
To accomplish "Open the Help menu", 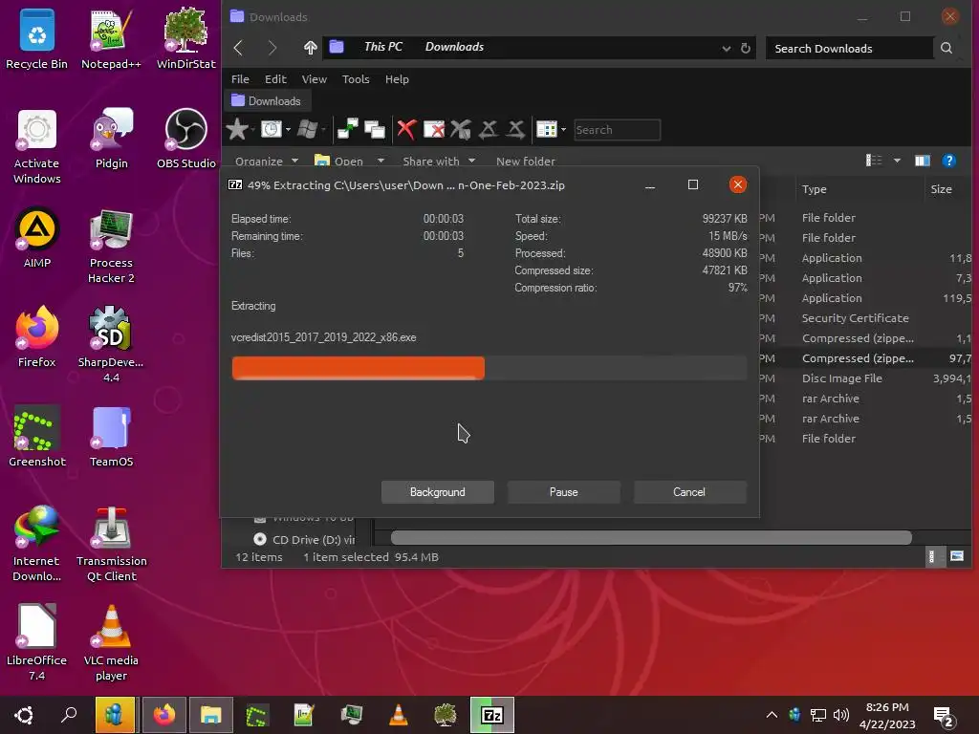I will click(397, 79).
